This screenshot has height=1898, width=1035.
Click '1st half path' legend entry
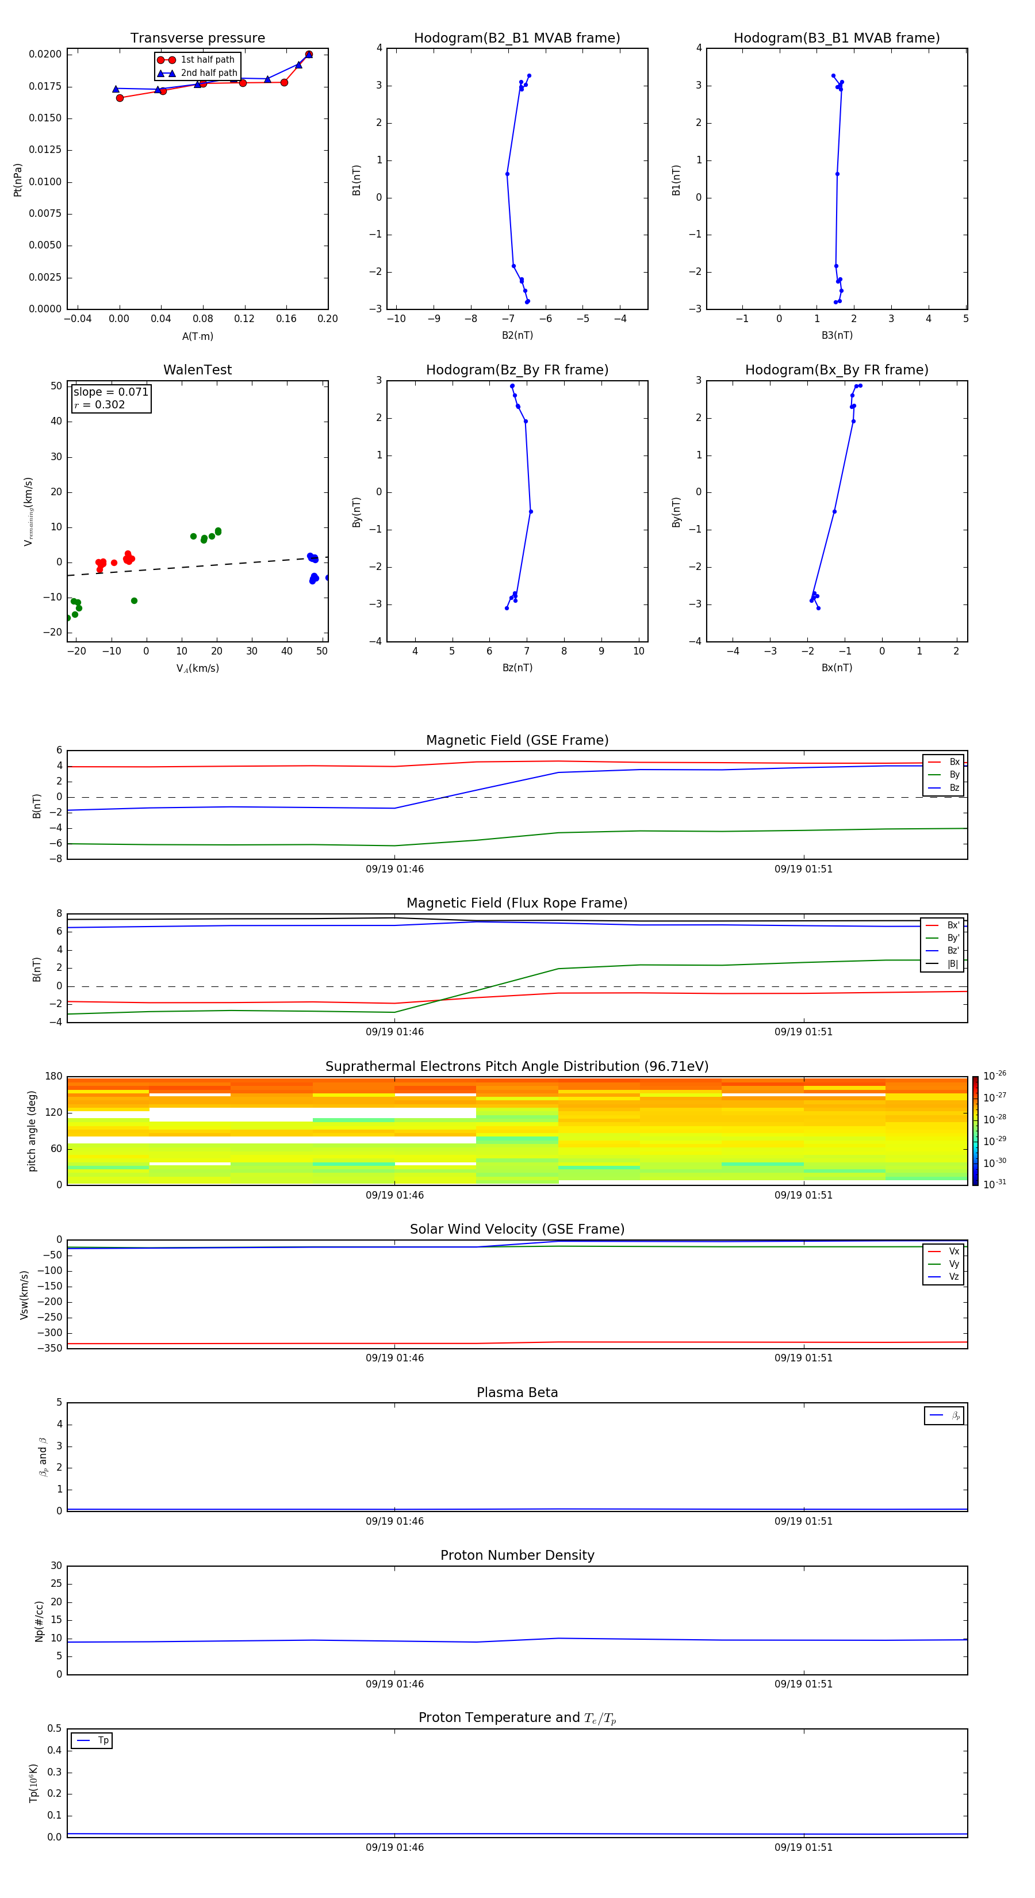coord(196,60)
